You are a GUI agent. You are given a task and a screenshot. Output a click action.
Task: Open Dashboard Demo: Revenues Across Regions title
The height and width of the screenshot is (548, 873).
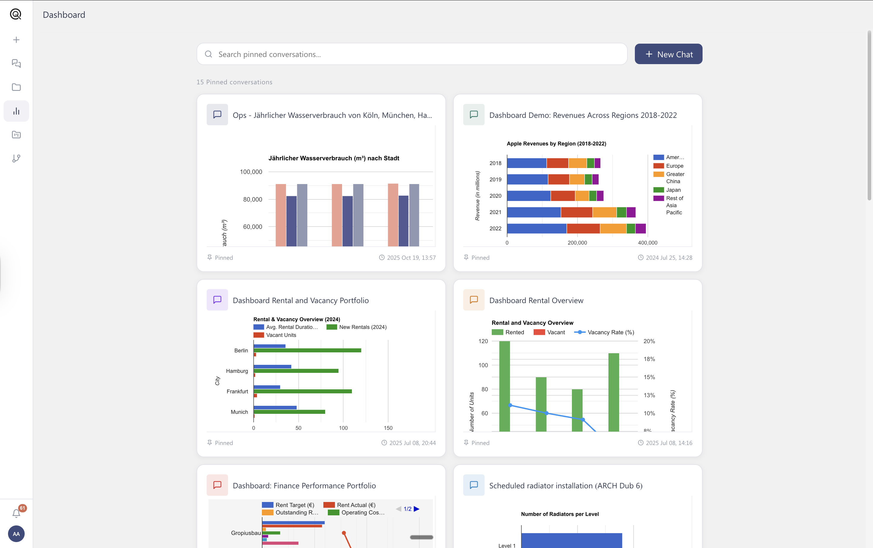(x=583, y=115)
